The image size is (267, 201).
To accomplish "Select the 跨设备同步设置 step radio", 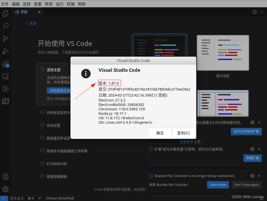I will [x=42, y=138].
